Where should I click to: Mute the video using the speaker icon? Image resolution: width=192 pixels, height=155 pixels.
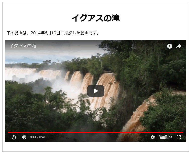pos(24,137)
